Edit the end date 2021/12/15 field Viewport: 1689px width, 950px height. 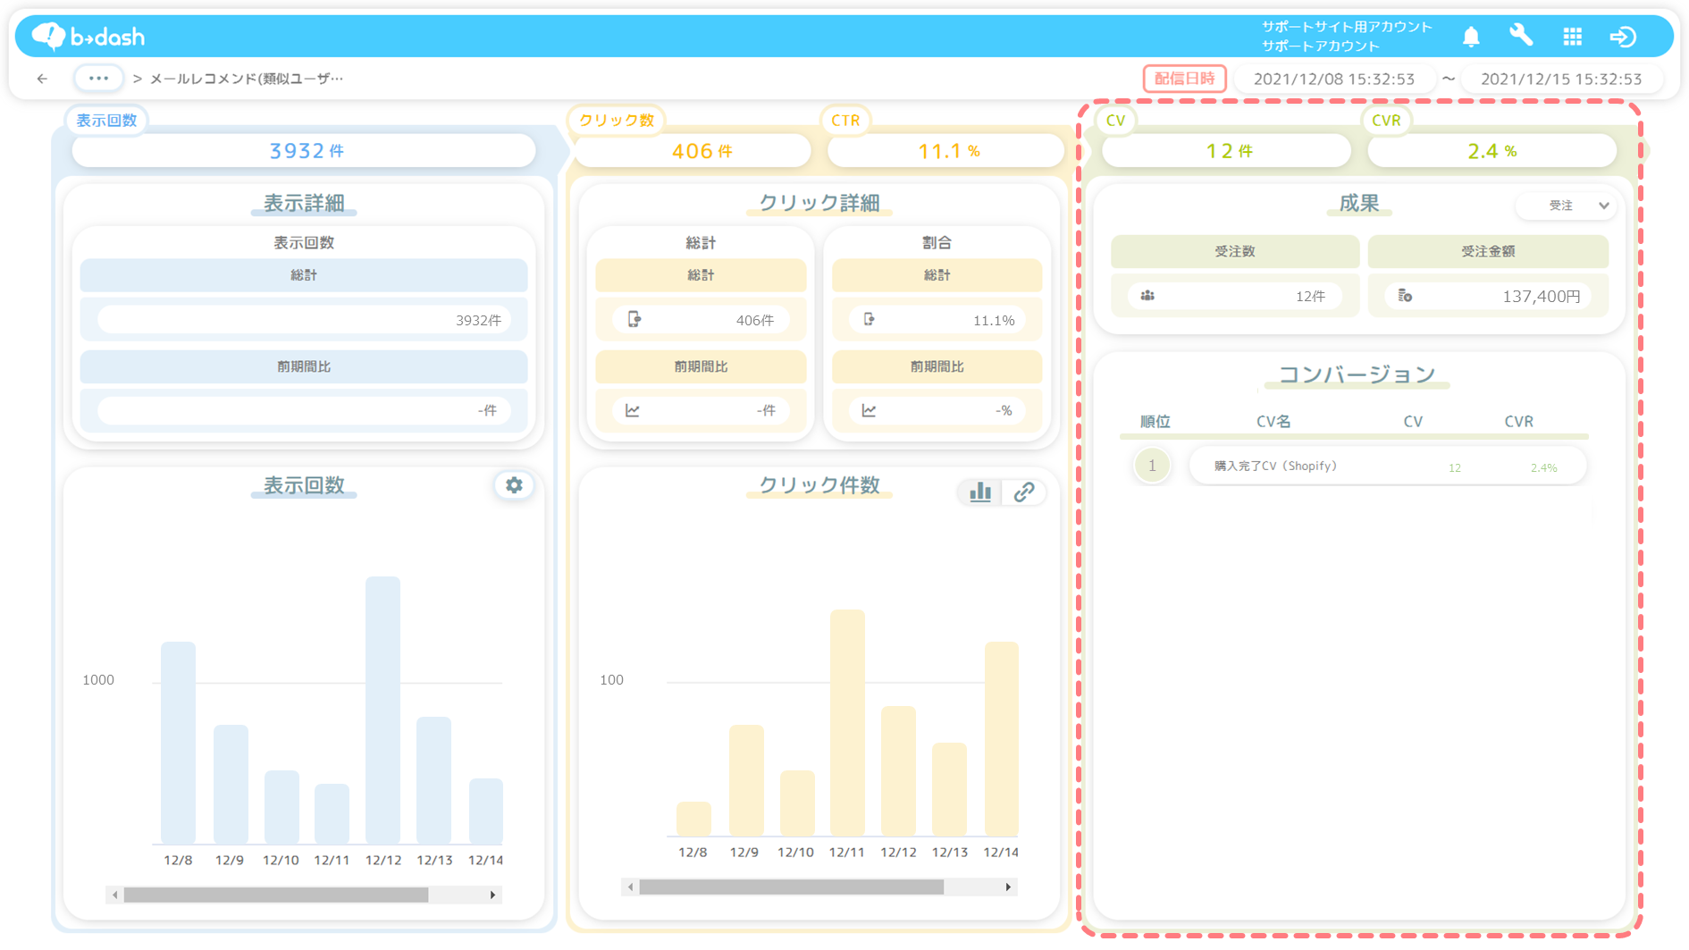[1560, 79]
